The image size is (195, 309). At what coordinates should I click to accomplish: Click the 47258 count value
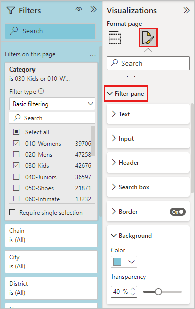[x=83, y=154]
